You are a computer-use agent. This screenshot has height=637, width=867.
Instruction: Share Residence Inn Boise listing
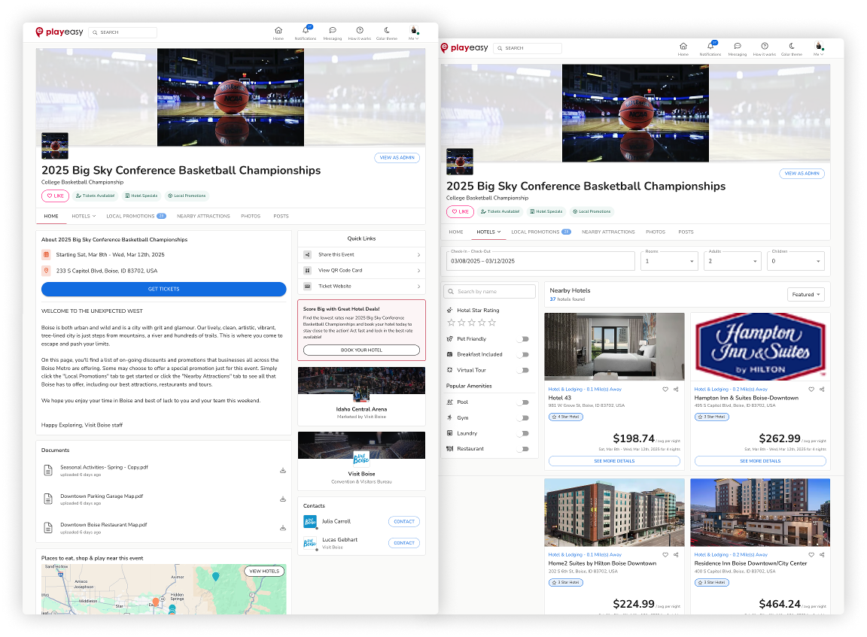[822, 555]
